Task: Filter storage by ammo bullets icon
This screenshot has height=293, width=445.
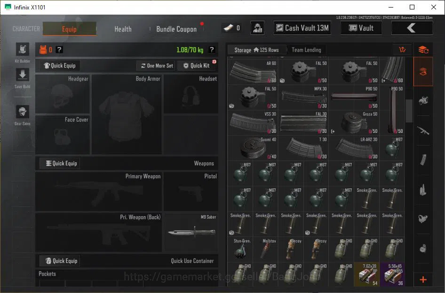Action: point(423,190)
